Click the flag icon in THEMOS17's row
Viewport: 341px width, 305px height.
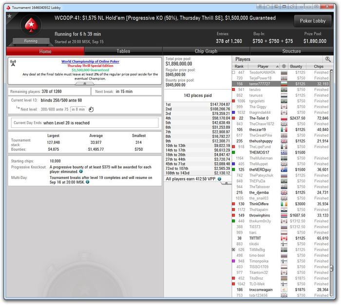tap(284, 153)
